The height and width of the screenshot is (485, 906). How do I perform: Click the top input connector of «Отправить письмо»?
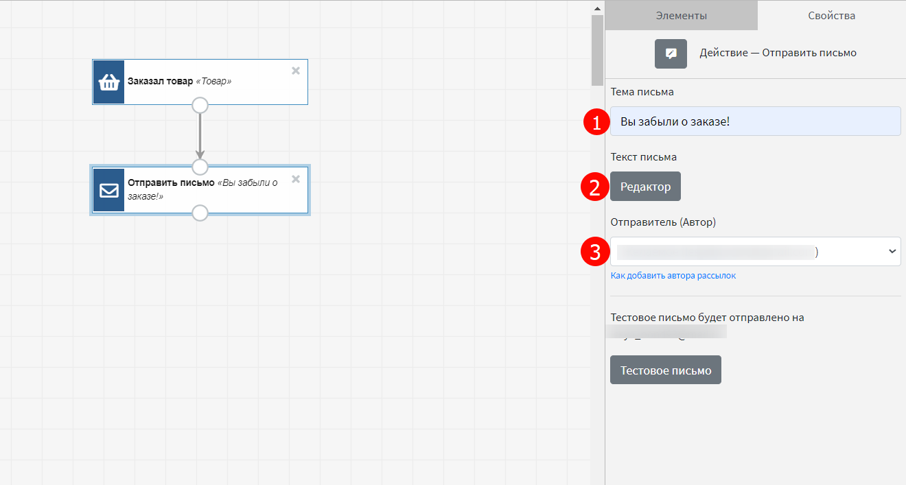coord(200,167)
